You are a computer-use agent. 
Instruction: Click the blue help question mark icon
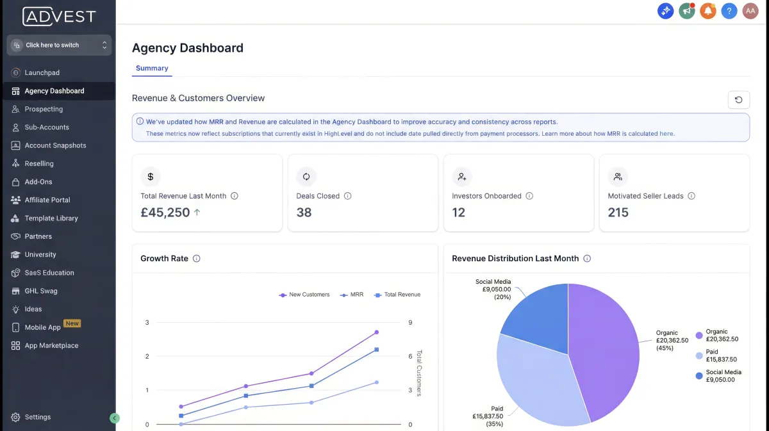(729, 11)
